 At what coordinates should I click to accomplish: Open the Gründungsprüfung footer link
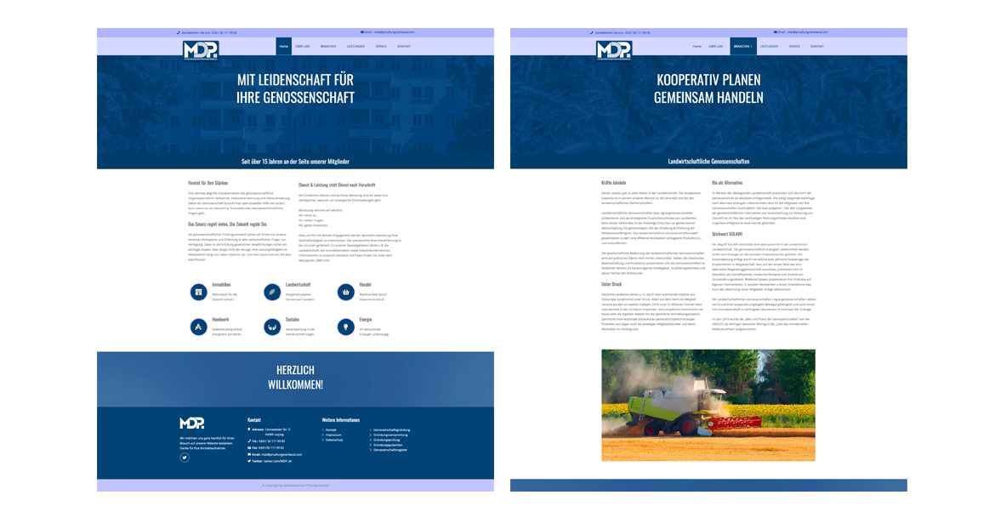pyautogui.click(x=386, y=440)
